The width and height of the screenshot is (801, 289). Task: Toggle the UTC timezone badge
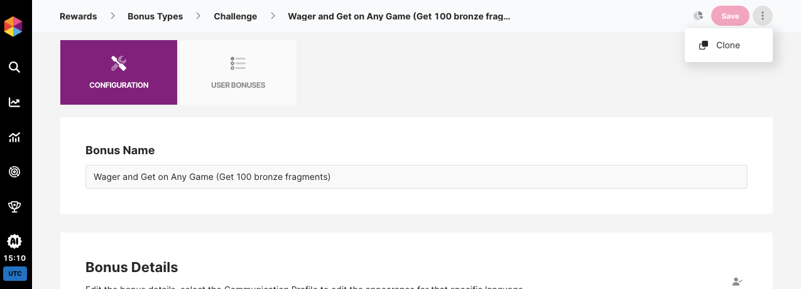[14, 273]
